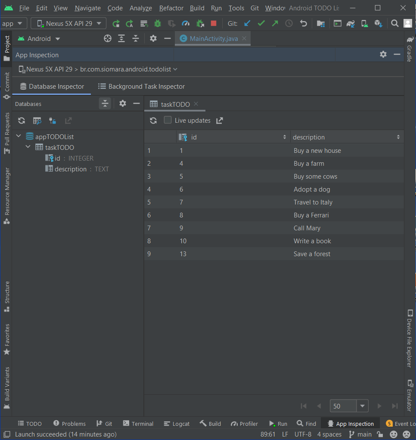
Task: Click the export table data icon
Action: pos(68,121)
